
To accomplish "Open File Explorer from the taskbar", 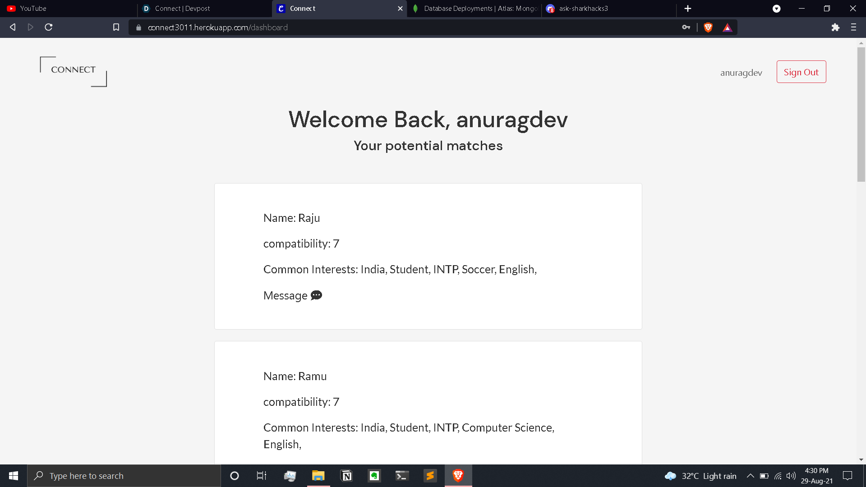I will click(318, 476).
